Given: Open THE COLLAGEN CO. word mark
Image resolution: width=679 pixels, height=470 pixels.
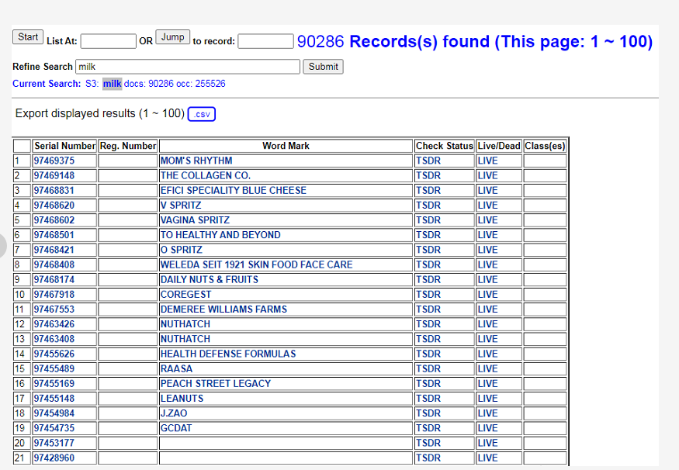Looking at the screenshot, I should click(206, 175).
